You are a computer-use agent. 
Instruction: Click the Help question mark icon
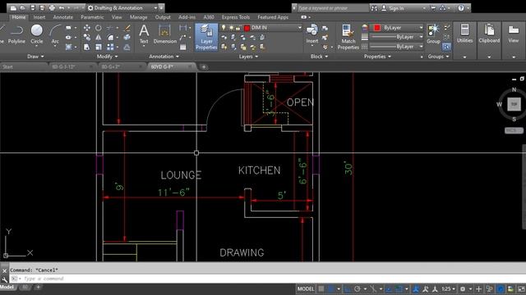461,8
